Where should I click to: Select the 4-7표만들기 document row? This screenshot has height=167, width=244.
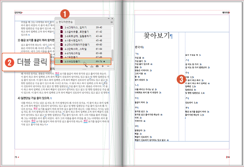(83, 57)
